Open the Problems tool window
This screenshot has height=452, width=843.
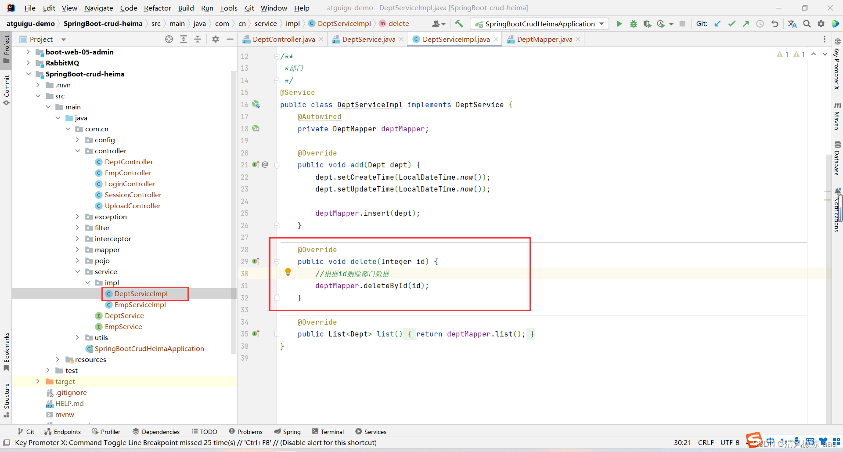click(x=245, y=432)
